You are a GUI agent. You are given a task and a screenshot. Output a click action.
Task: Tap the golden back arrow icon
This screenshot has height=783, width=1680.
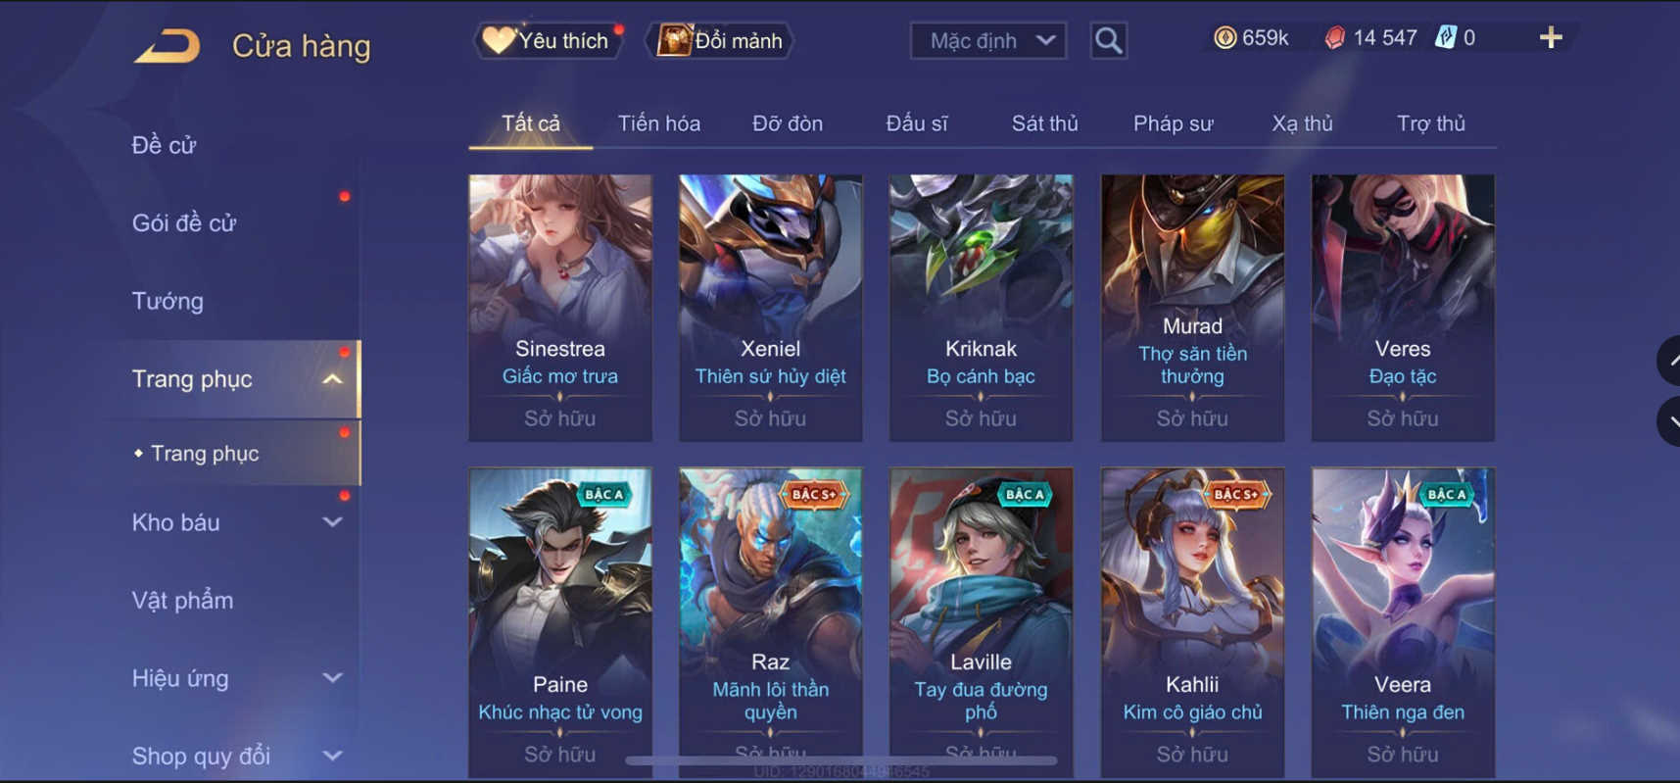168,46
